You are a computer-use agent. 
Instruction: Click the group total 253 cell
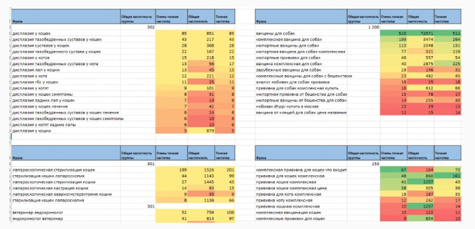363,164
